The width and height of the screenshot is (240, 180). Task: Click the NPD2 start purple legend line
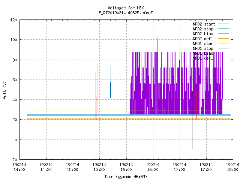[x=223, y=24]
